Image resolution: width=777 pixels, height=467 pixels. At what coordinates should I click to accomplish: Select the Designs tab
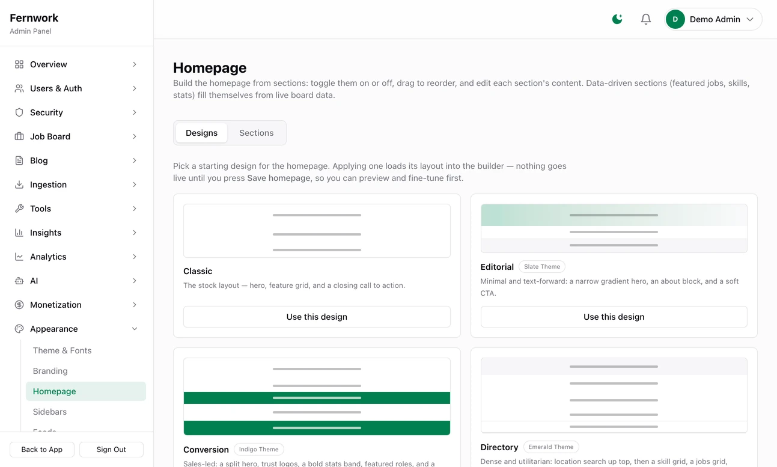[201, 133]
